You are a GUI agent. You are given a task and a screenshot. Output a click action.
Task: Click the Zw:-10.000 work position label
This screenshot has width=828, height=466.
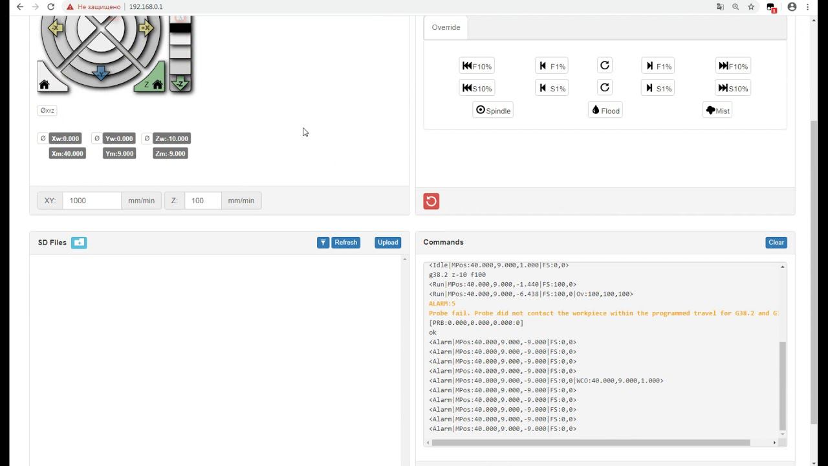pyautogui.click(x=171, y=139)
